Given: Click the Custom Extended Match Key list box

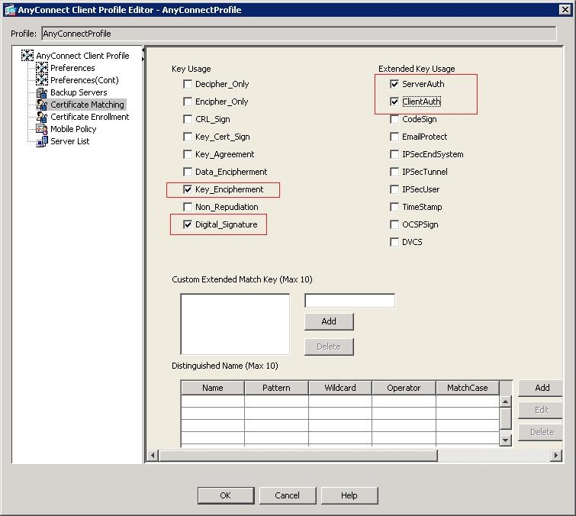Looking at the screenshot, I should tap(235, 324).
